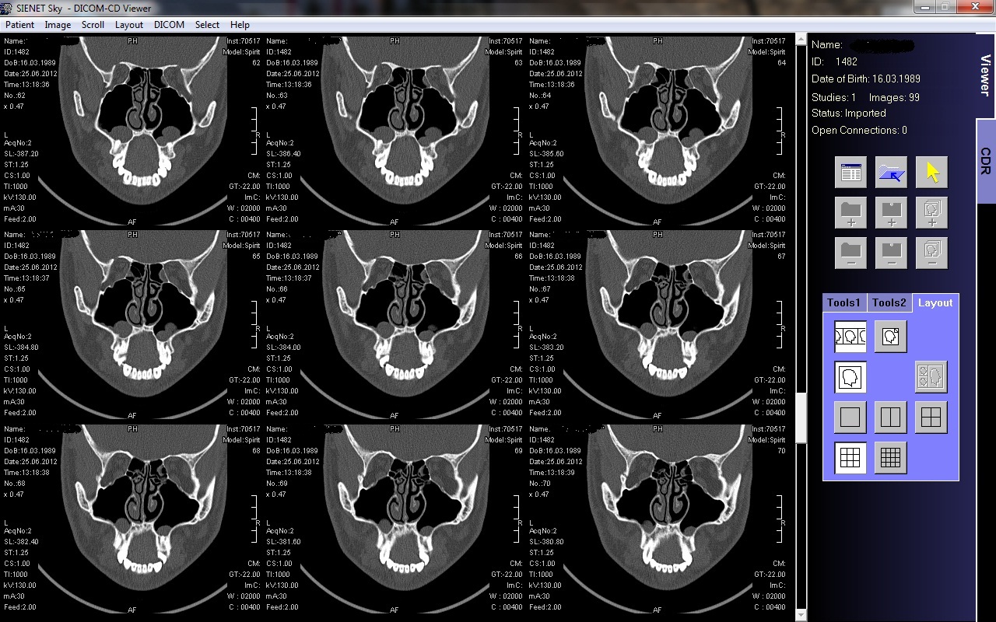Viewport: 996px width, 622px height.
Task: Select CT slice image number 64
Action: tap(658, 131)
